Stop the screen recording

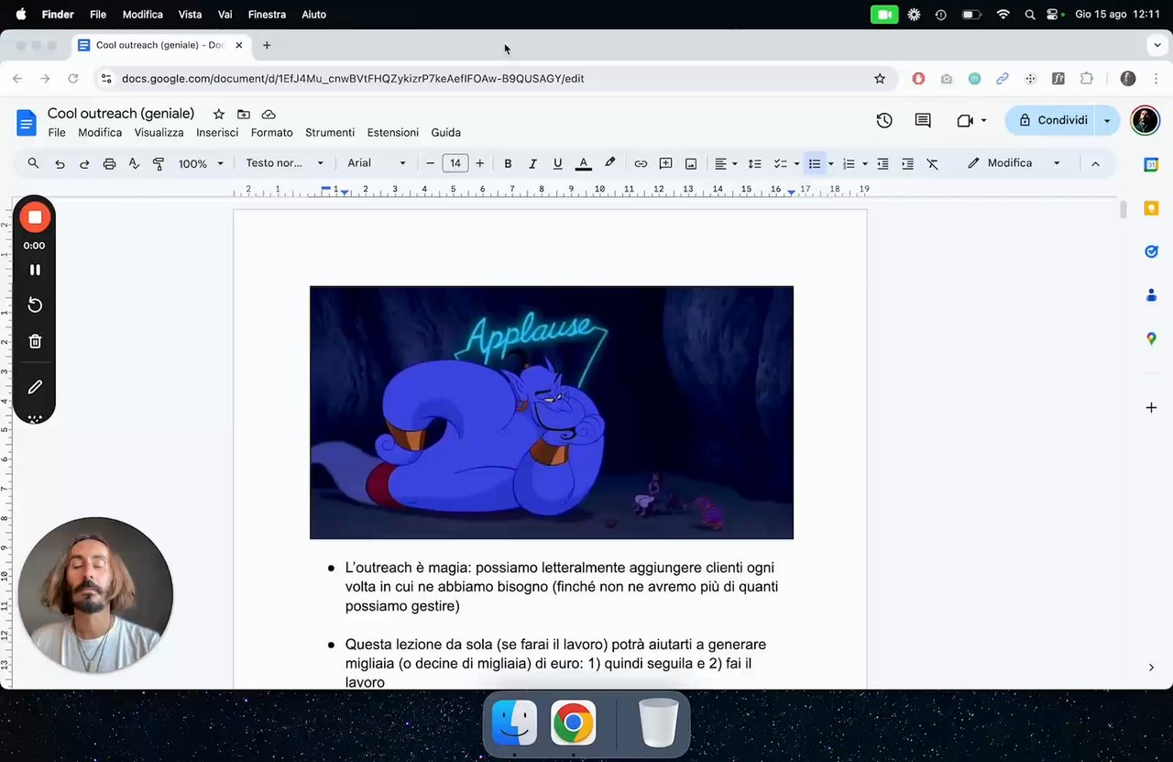(x=35, y=217)
